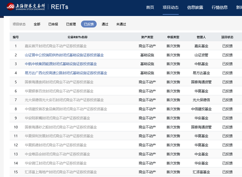Click the 华夏银泰百货 fund name

(59, 91)
